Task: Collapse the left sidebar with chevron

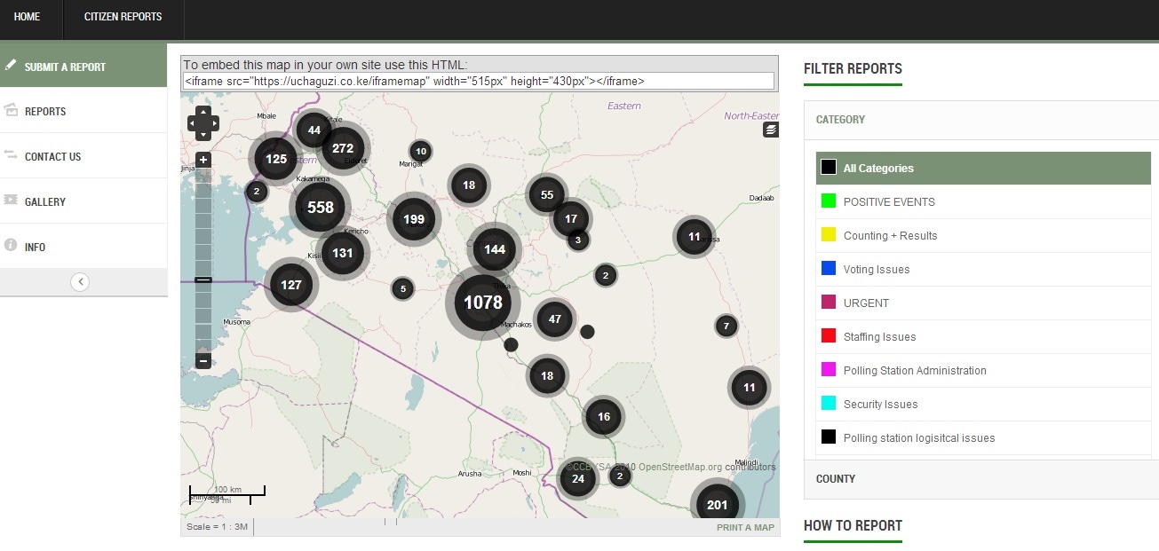Action: pos(80,282)
